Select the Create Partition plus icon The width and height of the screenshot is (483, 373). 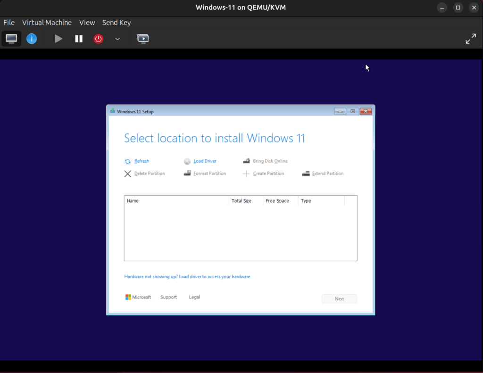tap(246, 174)
